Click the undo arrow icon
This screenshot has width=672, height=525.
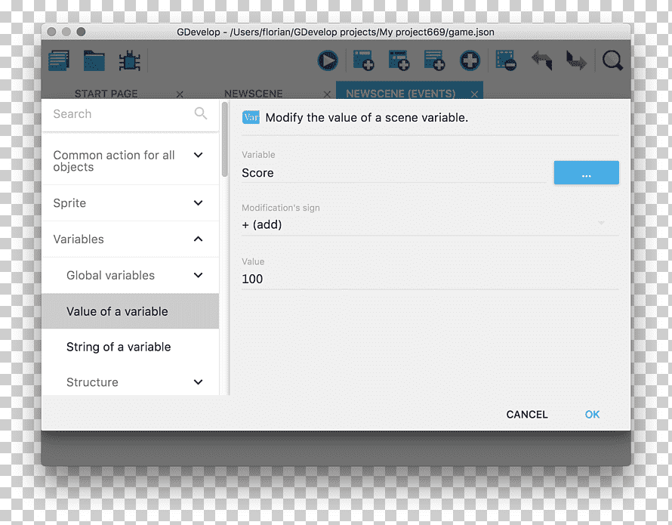pyautogui.click(x=541, y=60)
